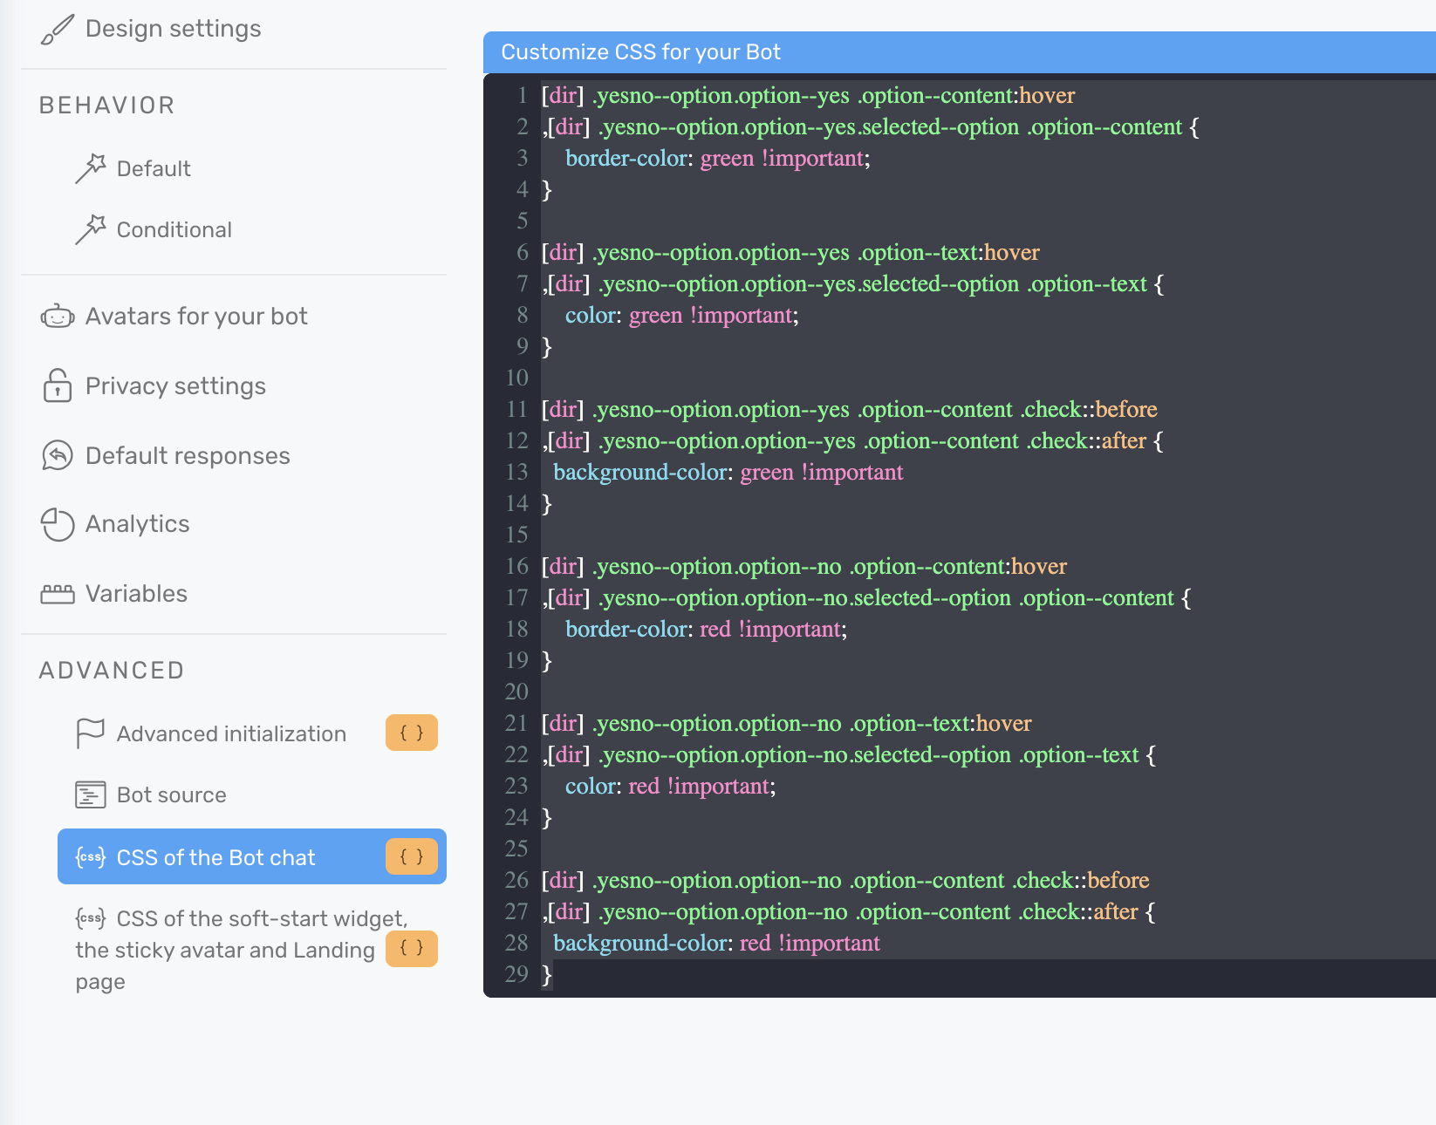Click line number 15 in the gutter

tap(517, 535)
